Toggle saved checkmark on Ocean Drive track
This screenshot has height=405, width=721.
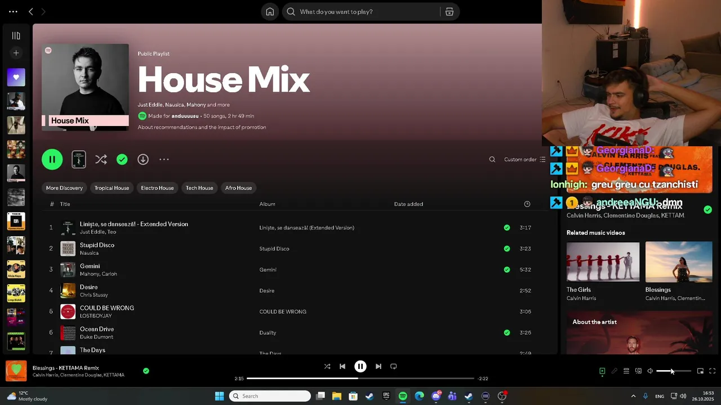click(507, 332)
